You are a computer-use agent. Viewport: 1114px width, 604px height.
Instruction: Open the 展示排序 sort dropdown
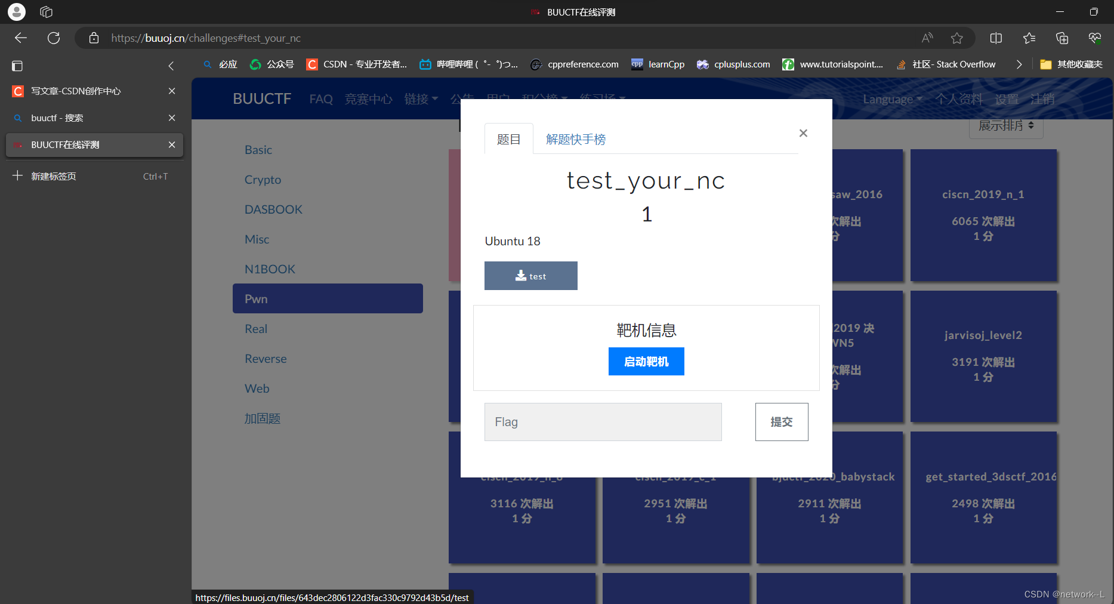pos(1006,126)
